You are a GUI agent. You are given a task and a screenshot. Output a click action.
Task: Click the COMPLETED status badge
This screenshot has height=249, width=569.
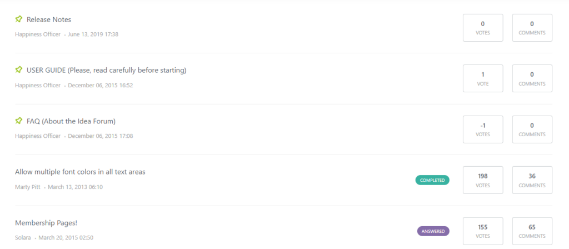(432, 180)
